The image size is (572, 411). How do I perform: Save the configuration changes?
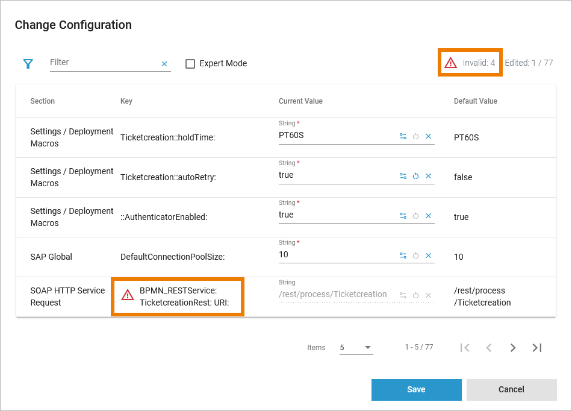tap(416, 389)
